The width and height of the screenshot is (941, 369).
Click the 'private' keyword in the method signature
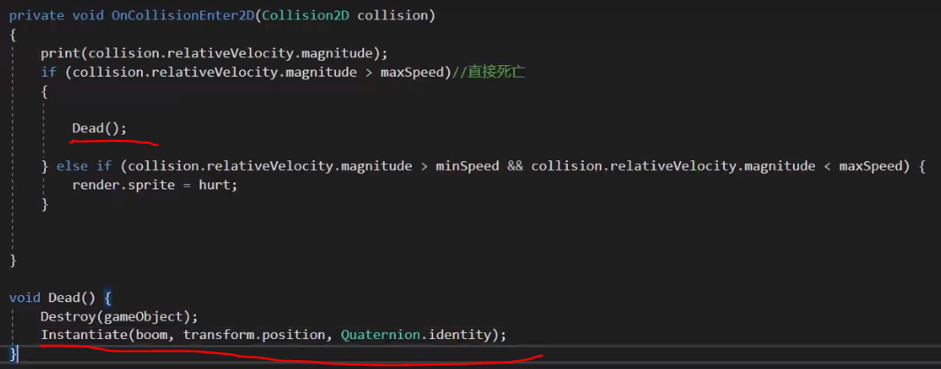(x=37, y=16)
